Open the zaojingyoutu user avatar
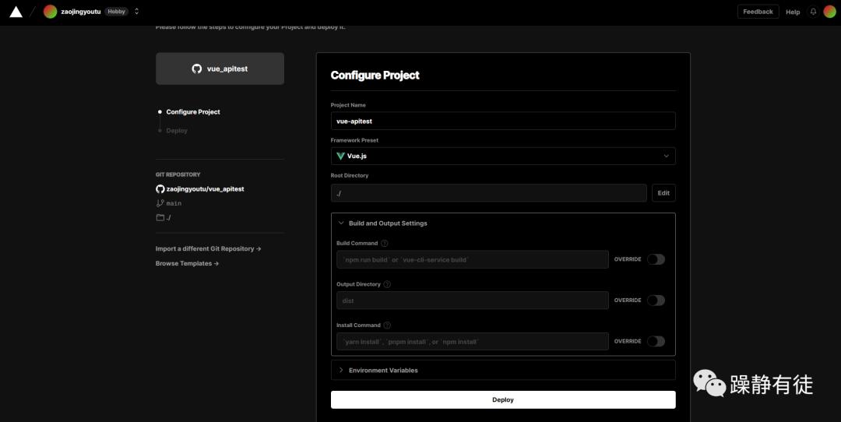The image size is (841, 422). click(x=50, y=12)
